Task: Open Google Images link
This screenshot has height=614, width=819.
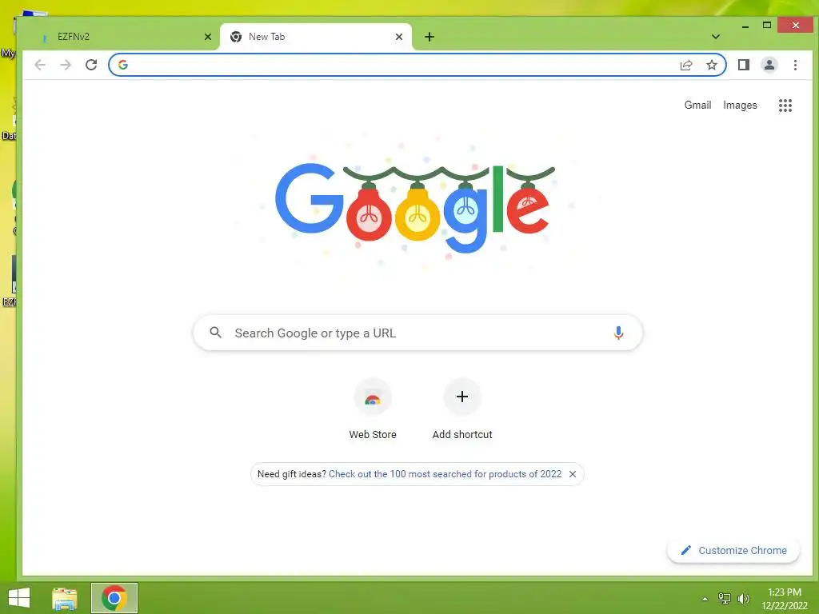Action: [740, 105]
